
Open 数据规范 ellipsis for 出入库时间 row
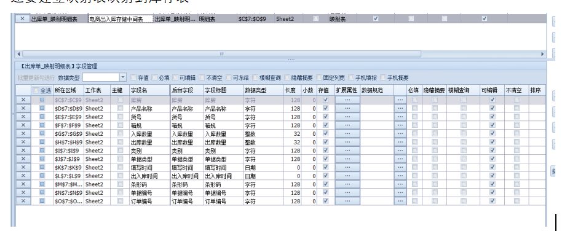point(400,176)
